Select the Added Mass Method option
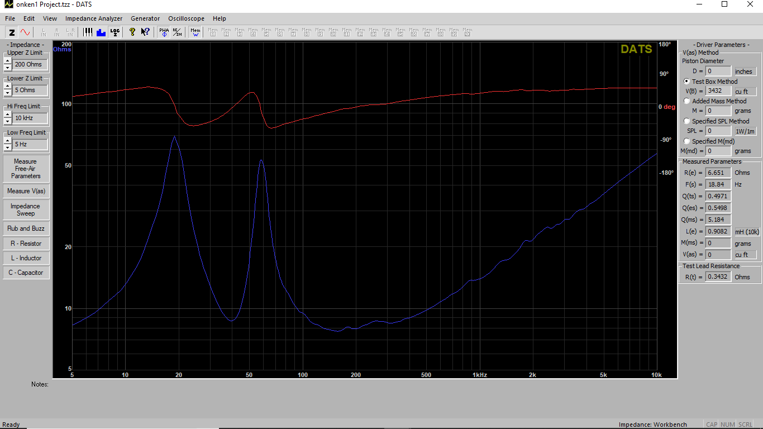 coord(687,101)
